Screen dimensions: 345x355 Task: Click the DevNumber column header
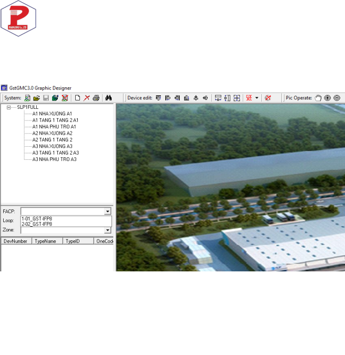[16, 241]
